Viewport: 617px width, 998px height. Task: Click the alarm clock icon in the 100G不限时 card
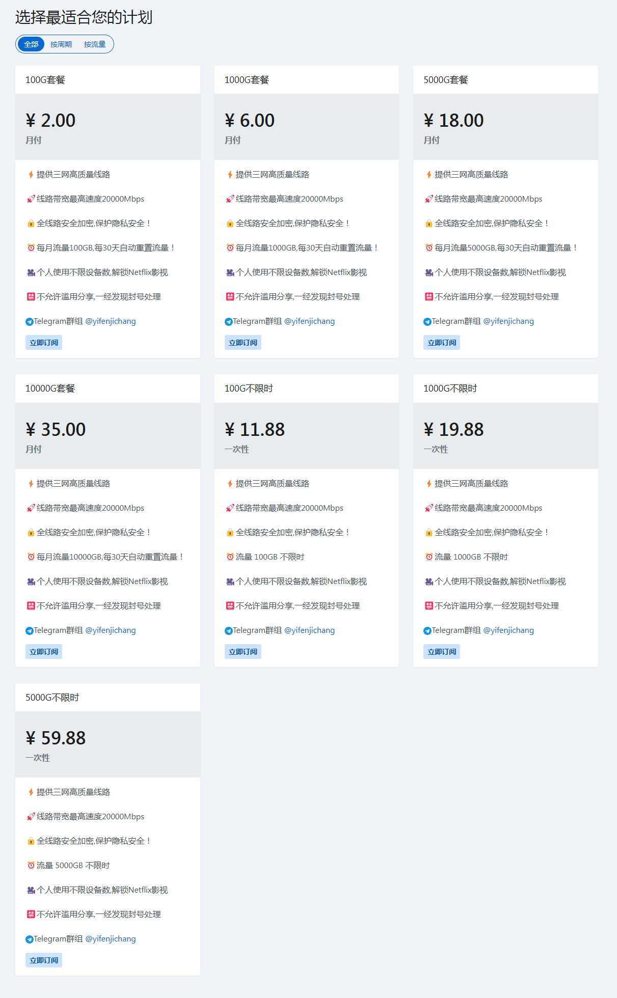pyautogui.click(x=230, y=557)
